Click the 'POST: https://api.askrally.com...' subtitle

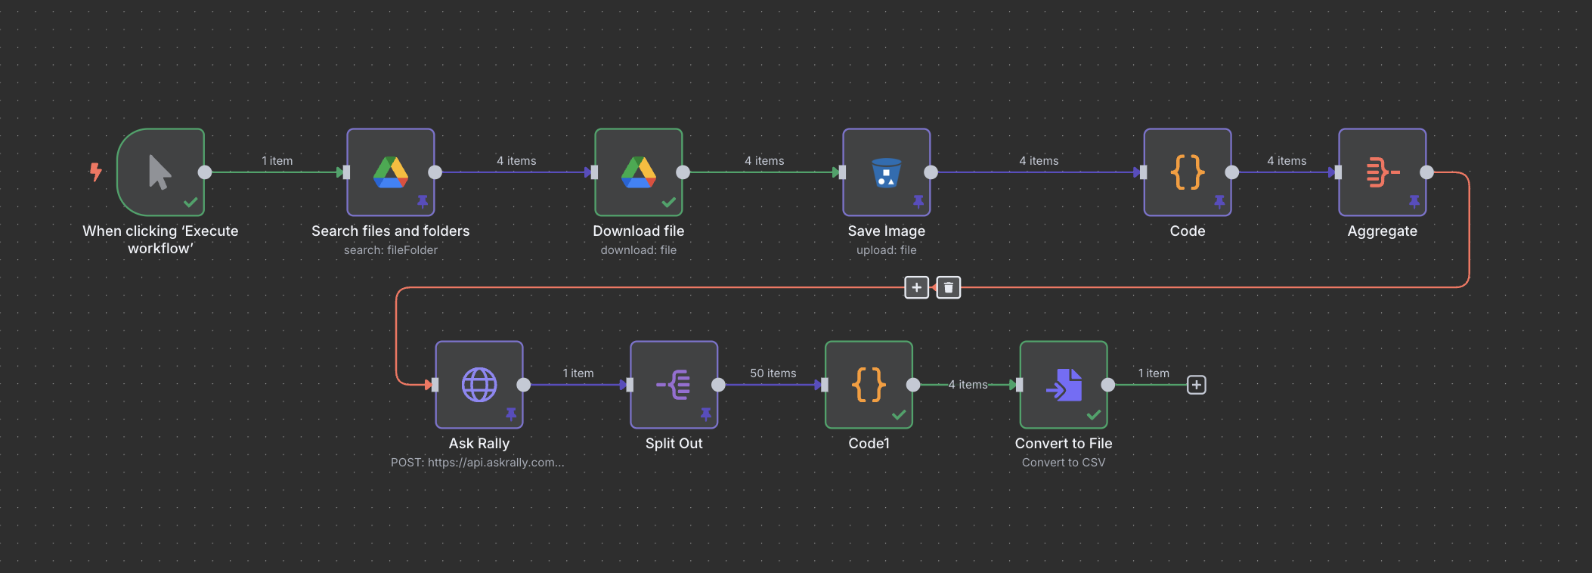coord(477,463)
